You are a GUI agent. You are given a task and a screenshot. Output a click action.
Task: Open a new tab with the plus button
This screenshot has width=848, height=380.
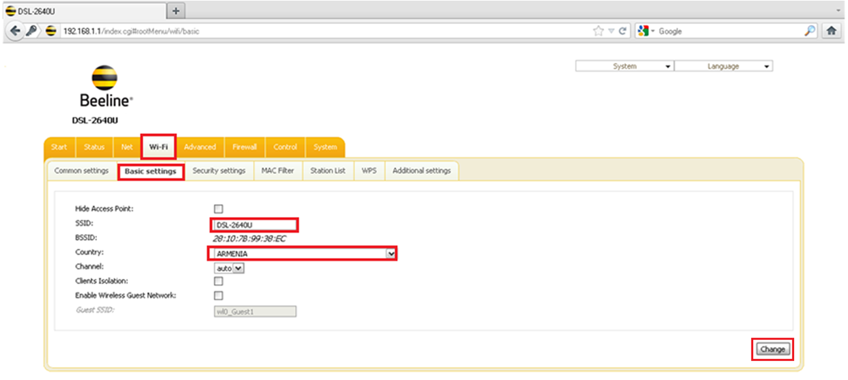click(176, 11)
